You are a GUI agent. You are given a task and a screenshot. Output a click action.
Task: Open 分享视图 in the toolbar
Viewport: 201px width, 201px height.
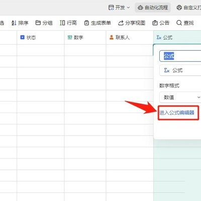132,23
